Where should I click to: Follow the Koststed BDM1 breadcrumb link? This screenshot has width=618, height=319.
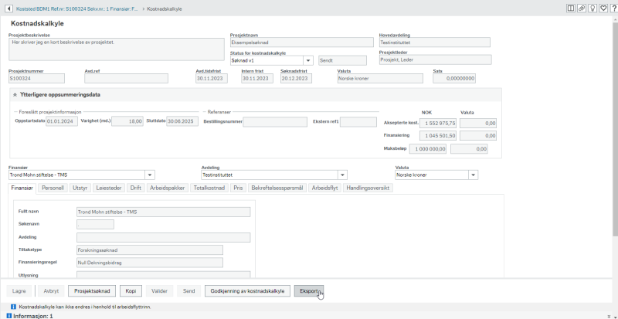point(77,8)
